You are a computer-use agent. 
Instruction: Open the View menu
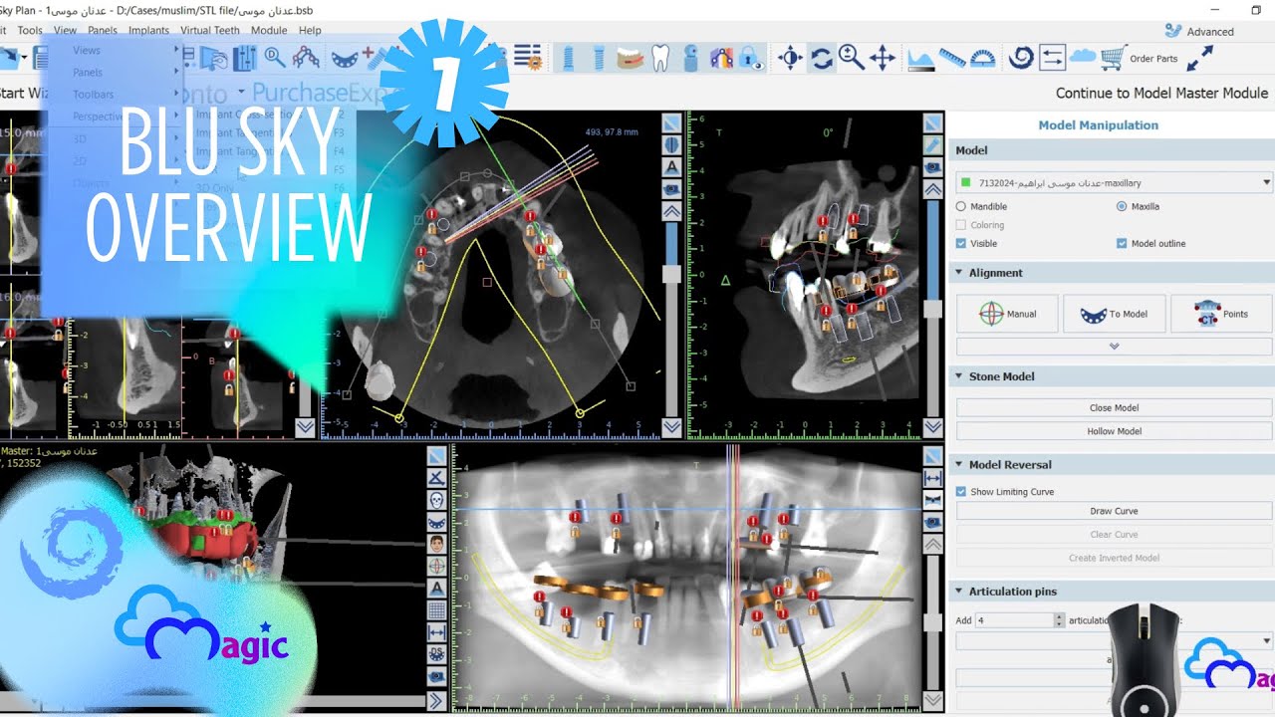65,31
